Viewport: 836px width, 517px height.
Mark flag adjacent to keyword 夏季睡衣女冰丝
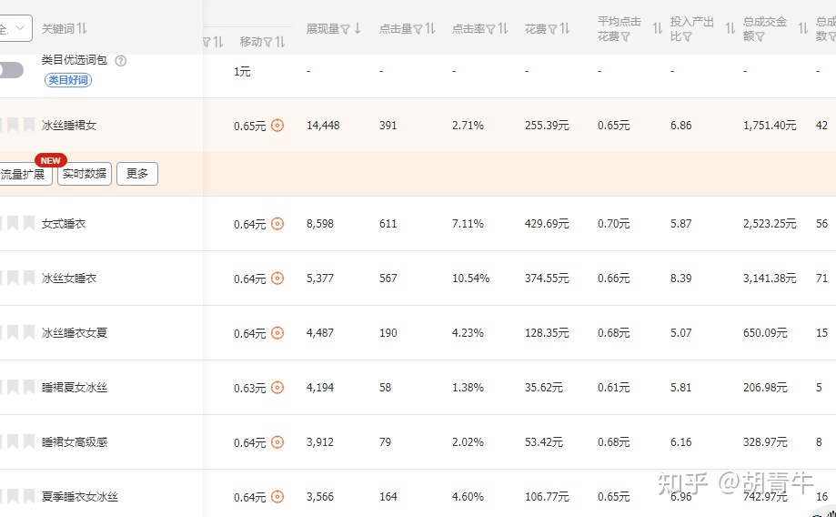tap(29, 497)
